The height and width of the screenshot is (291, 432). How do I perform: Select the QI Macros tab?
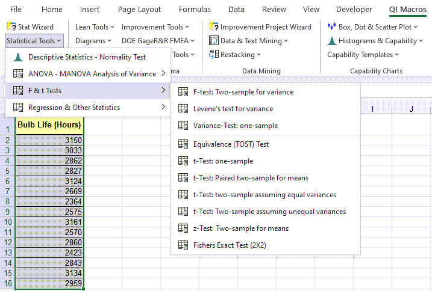pos(407,10)
